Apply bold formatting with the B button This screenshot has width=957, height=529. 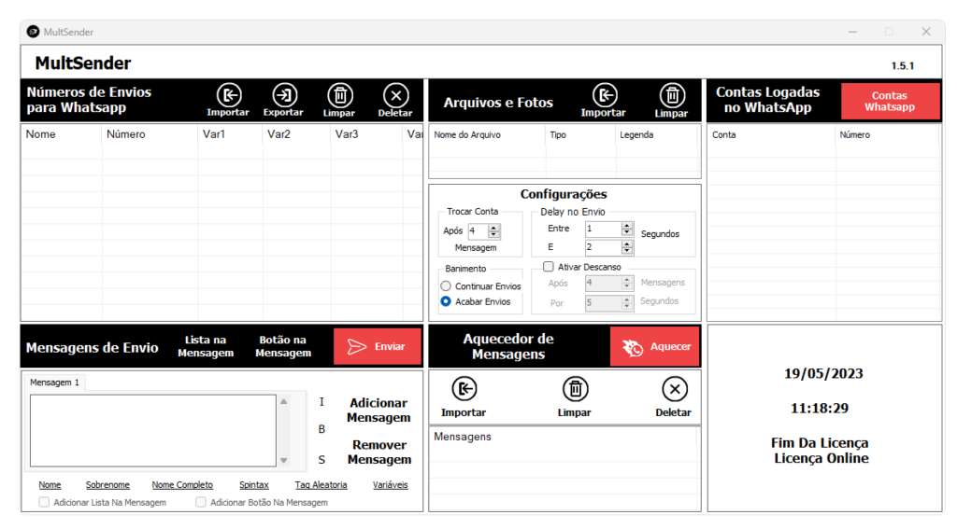[x=321, y=429]
